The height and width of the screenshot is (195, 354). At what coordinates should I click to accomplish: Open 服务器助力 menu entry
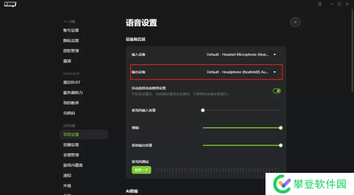pyautogui.click(x=73, y=93)
